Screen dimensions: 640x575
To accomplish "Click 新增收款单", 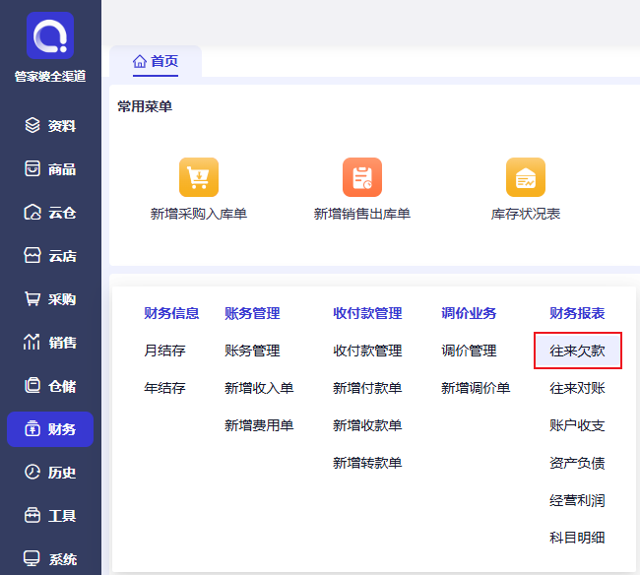I will (x=367, y=425).
